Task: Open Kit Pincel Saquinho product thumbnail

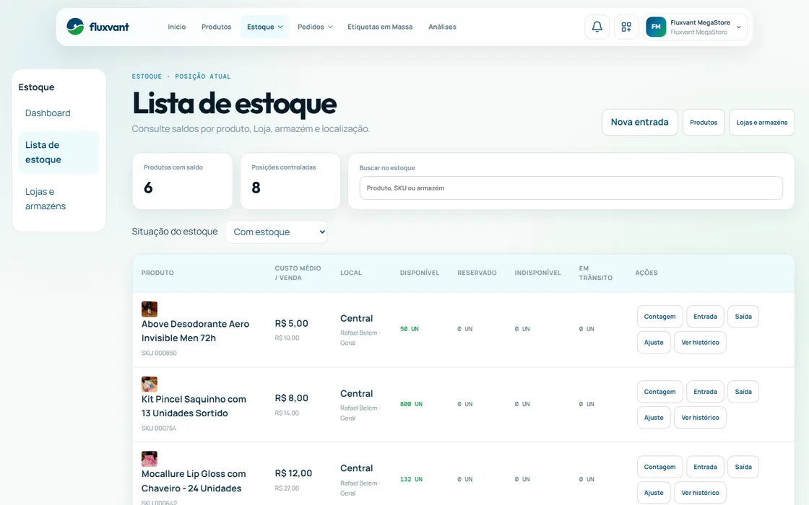Action: click(x=149, y=385)
